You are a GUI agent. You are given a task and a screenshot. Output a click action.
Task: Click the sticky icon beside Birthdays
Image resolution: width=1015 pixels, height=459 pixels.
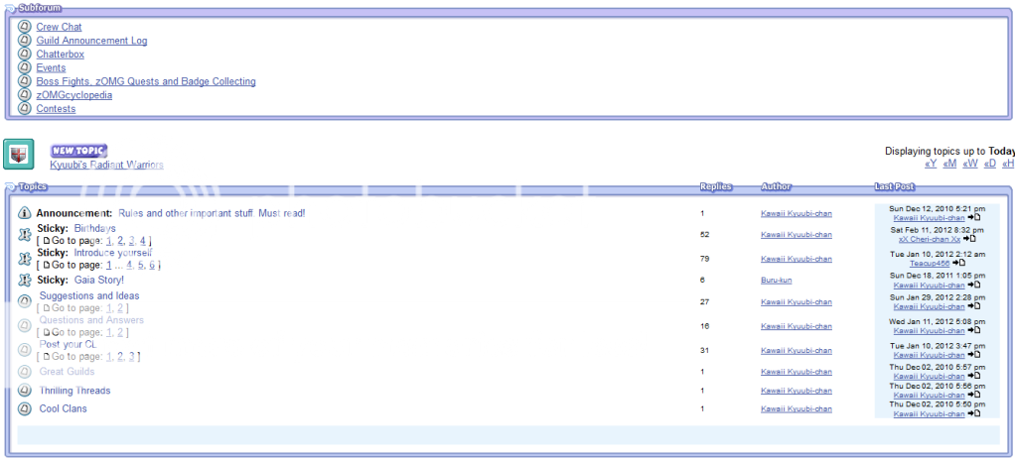point(25,234)
